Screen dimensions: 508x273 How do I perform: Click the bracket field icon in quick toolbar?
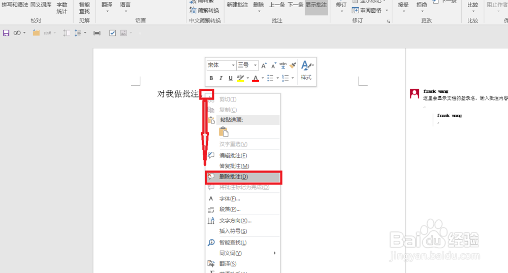click(97, 33)
